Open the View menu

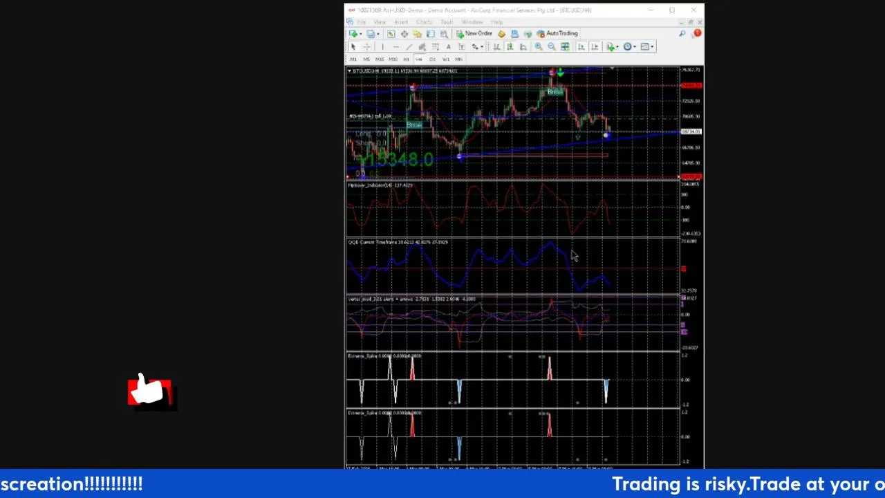pos(380,22)
